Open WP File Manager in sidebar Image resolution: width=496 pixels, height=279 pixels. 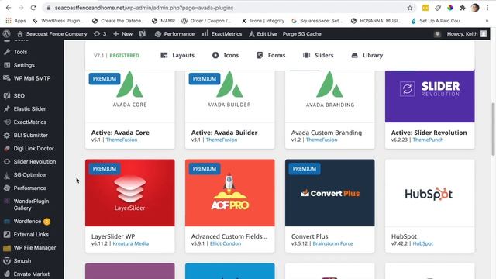point(34,248)
